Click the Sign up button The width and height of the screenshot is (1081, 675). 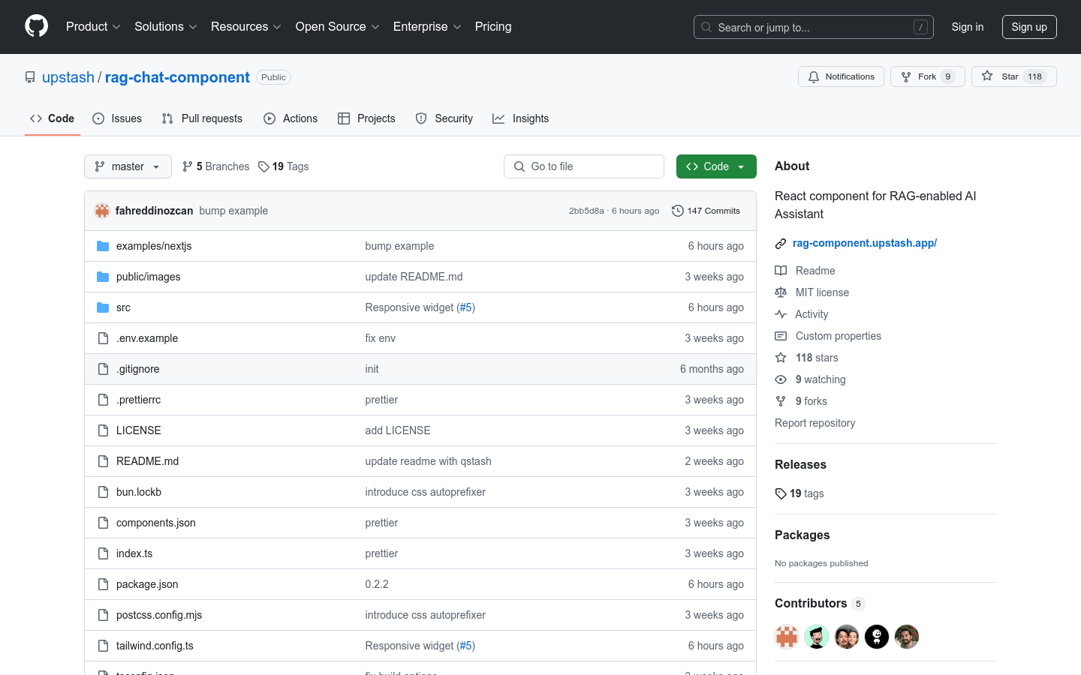point(1029,26)
